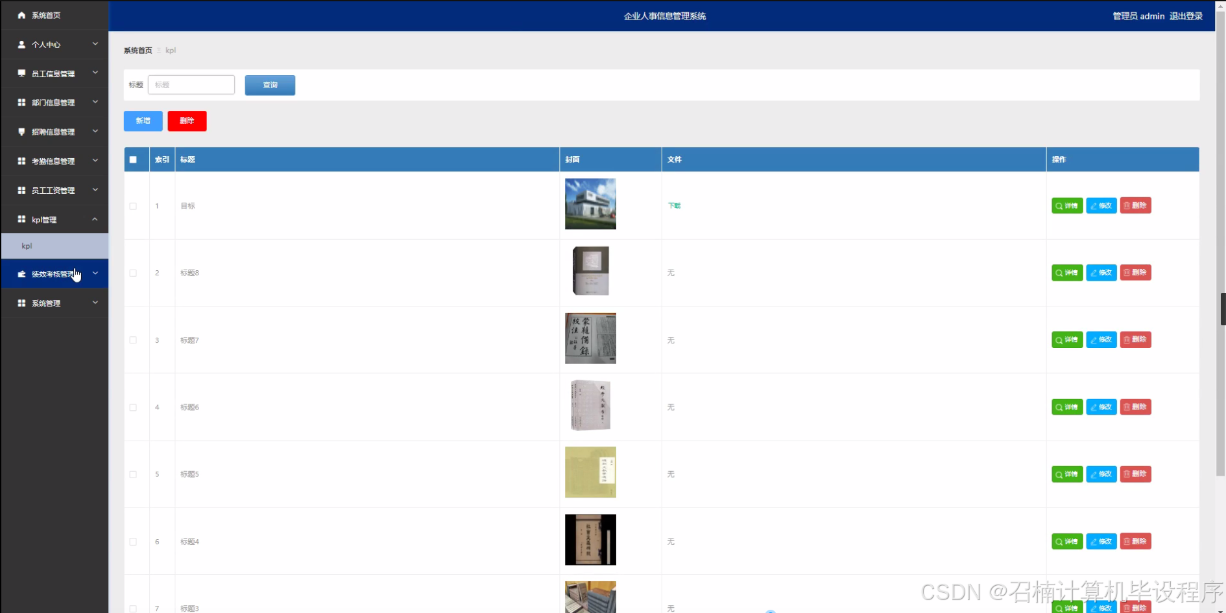Open the 员工信息管理 menu label
The height and width of the screenshot is (613, 1226).
coord(53,74)
